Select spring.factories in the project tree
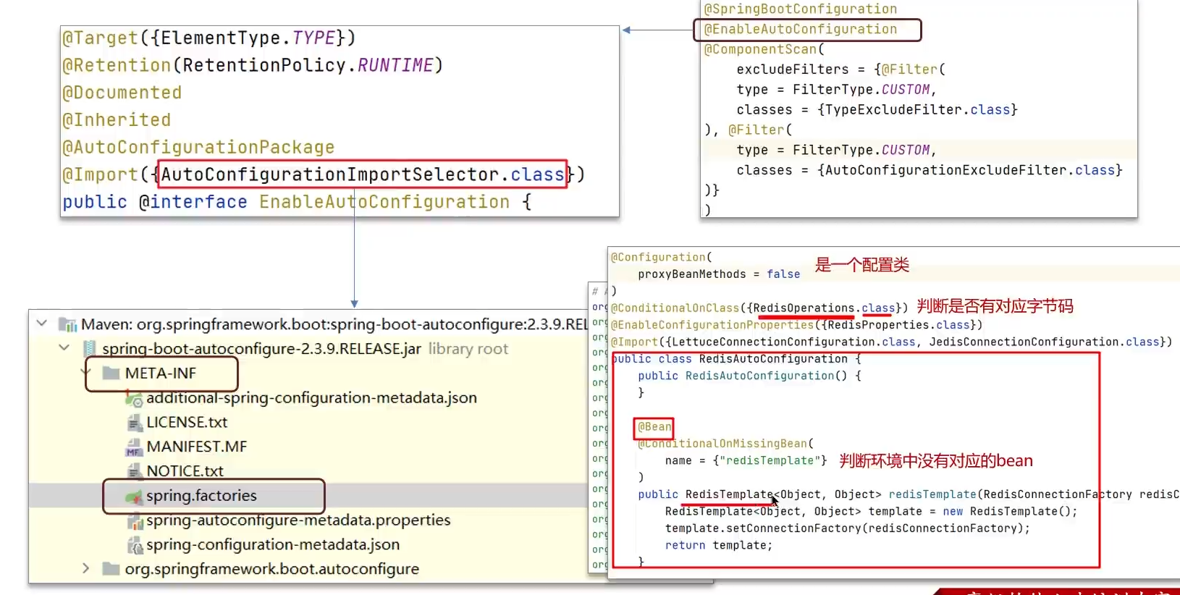The height and width of the screenshot is (595, 1180). [201, 496]
